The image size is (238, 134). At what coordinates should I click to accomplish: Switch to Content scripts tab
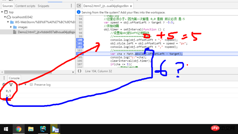click(25, 6)
